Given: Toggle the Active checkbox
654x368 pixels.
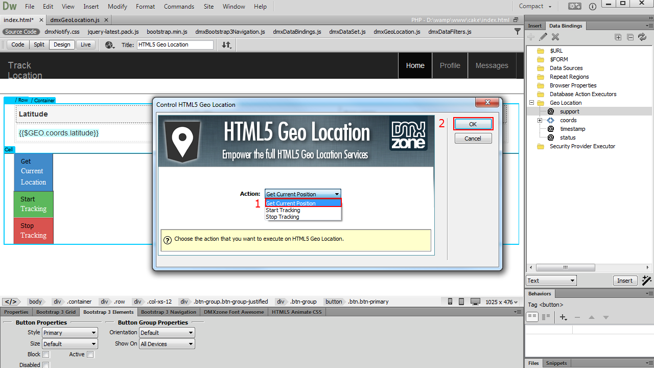Looking at the screenshot, I should [90, 354].
